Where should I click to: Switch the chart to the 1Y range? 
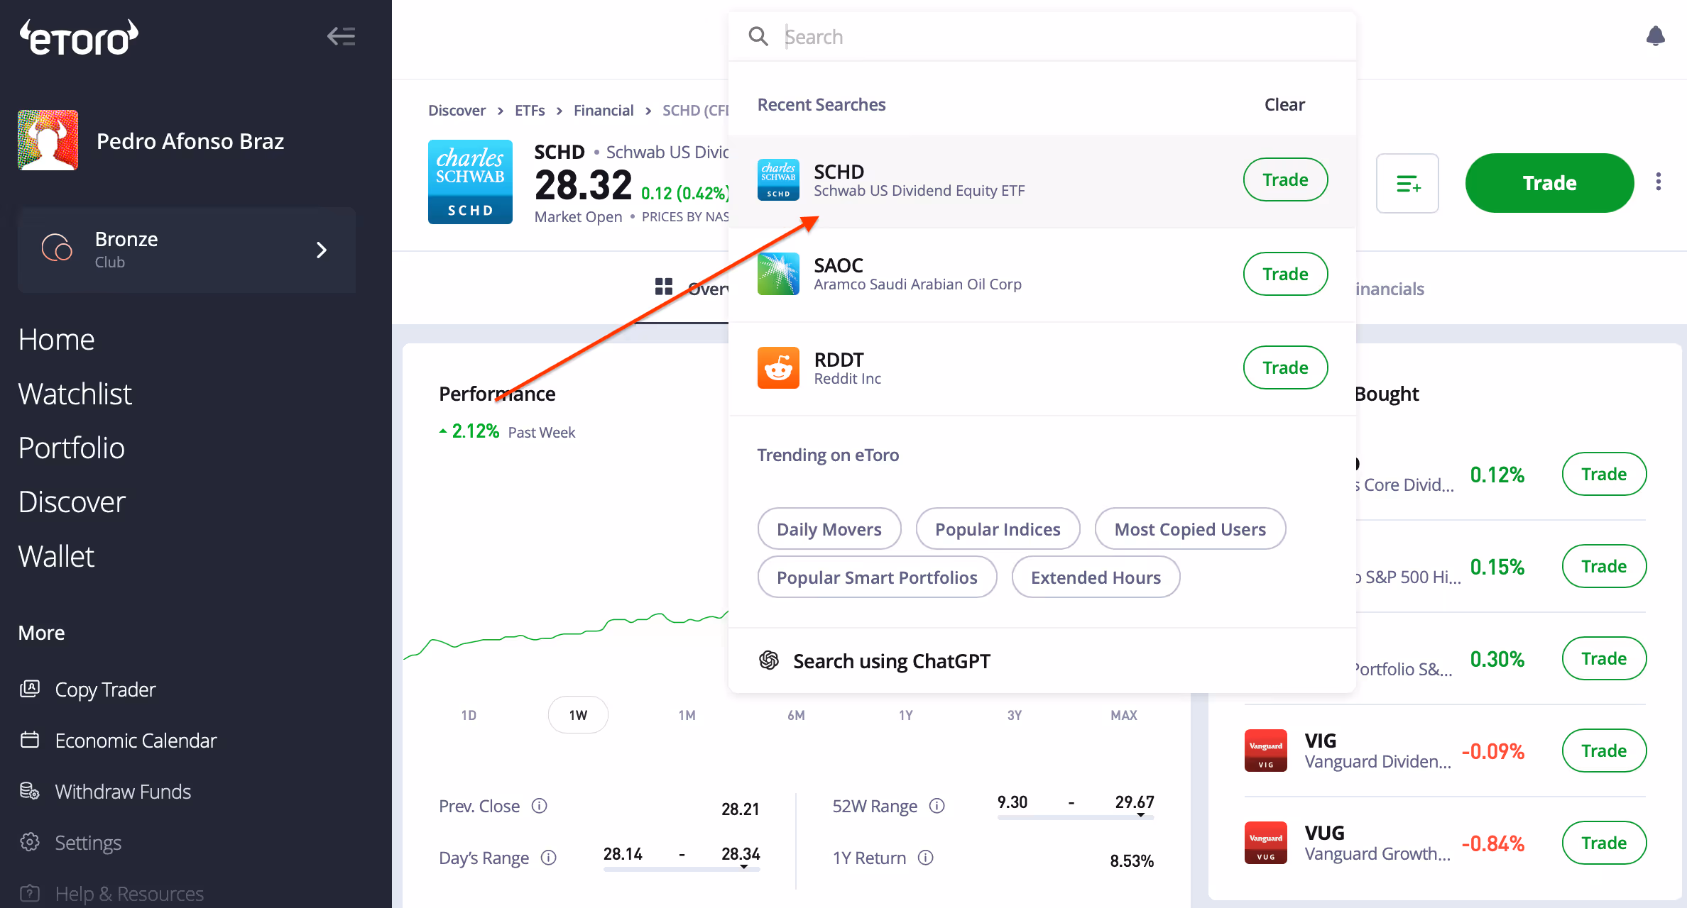click(x=905, y=715)
